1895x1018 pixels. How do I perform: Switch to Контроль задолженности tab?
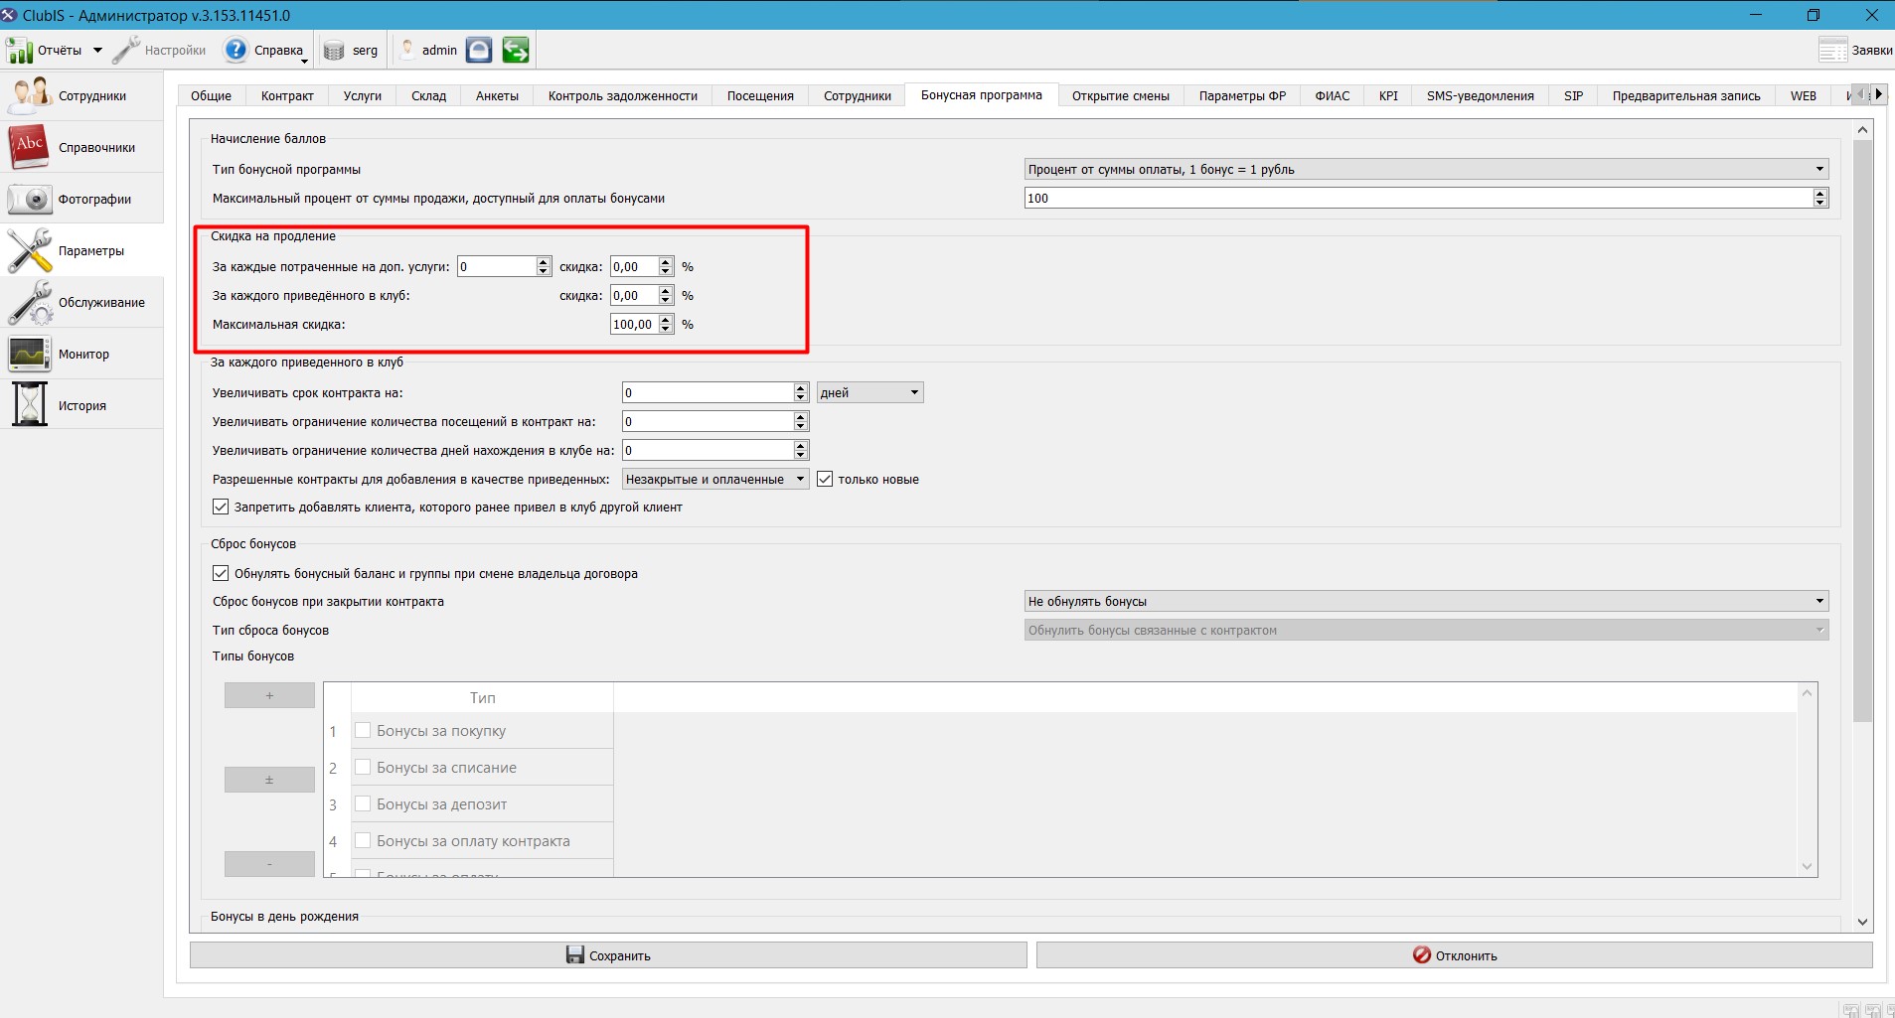pyautogui.click(x=622, y=95)
